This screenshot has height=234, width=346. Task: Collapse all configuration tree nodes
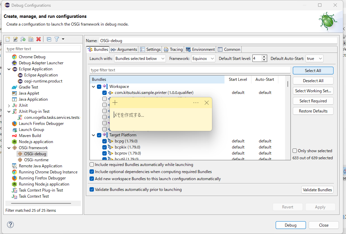[x=49, y=39]
